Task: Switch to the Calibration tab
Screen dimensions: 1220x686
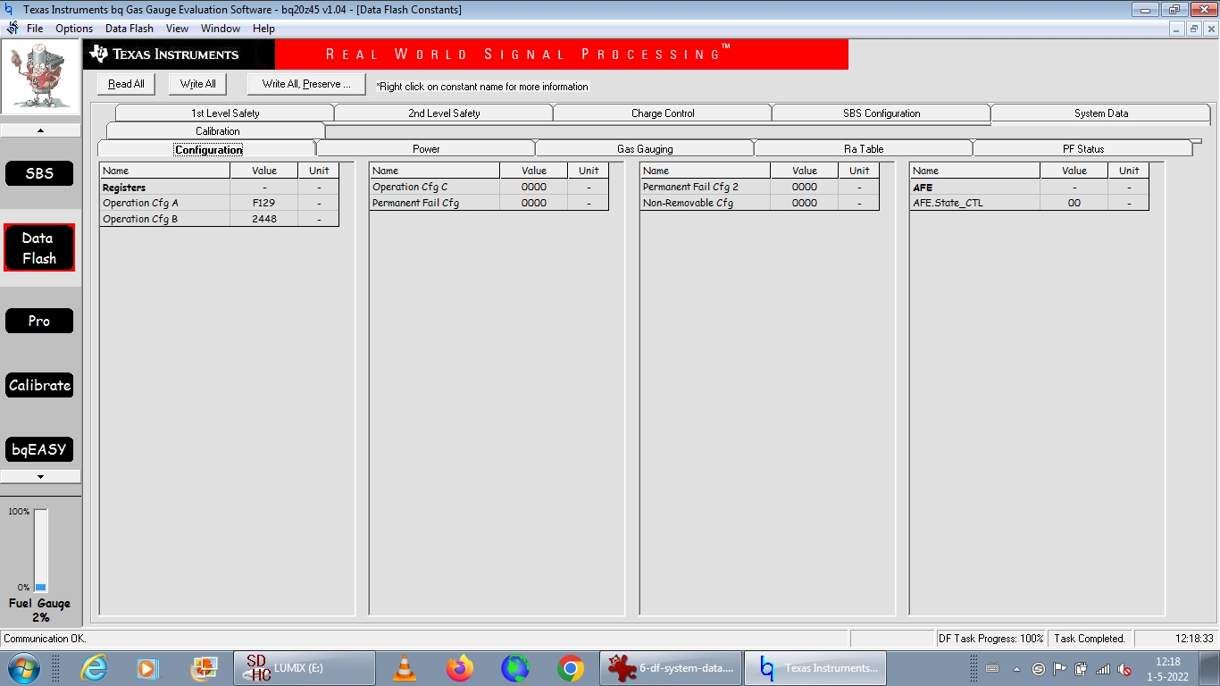Action: pyautogui.click(x=217, y=131)
